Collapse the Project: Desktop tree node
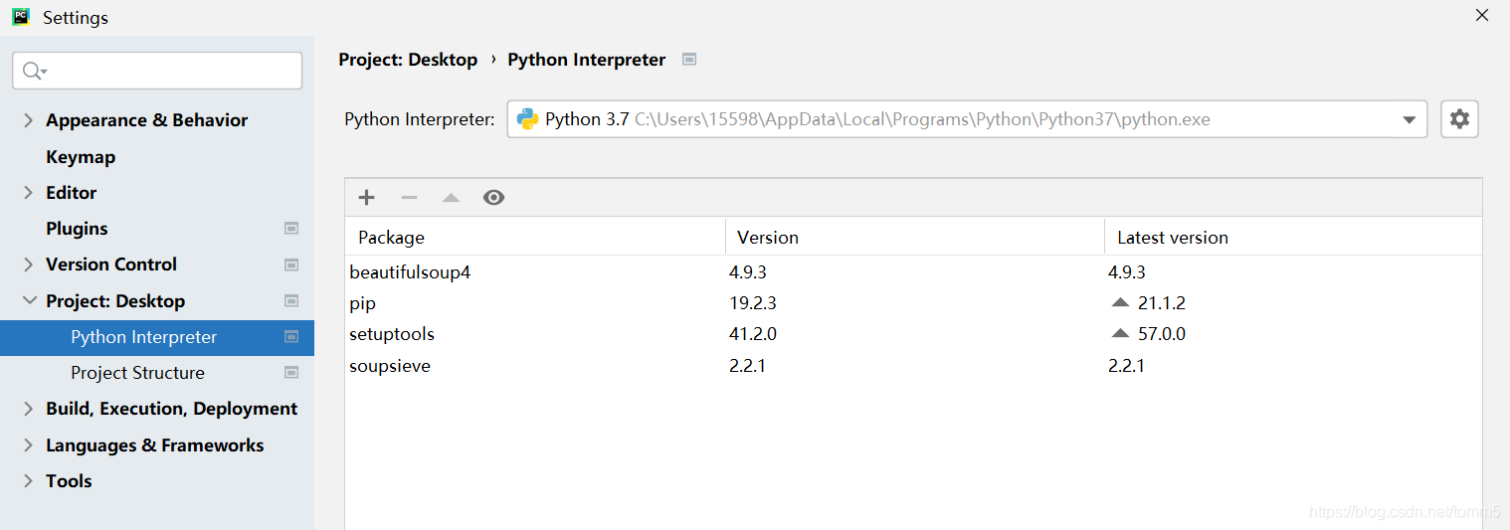This screenshot has width=1510, height=530. coord(28,301)
